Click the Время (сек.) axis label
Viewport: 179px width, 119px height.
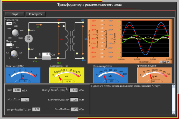point(145,62)
